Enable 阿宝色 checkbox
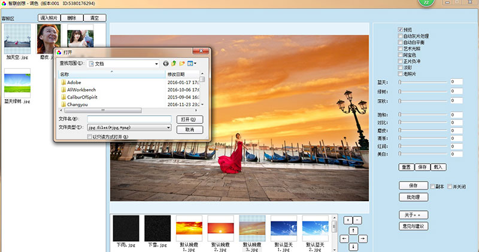 coord(400,55)
